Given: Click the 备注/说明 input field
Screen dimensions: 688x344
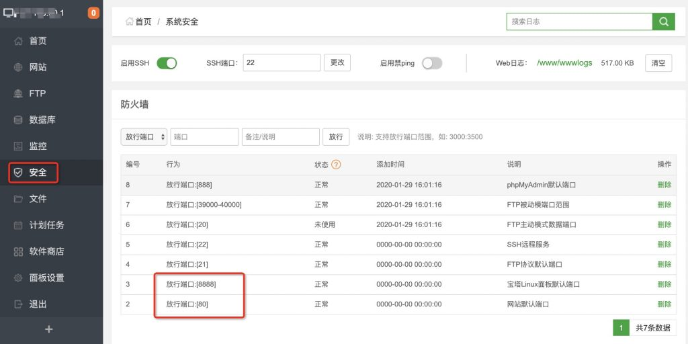Looking at the screenshot, I should coord(280,137).
